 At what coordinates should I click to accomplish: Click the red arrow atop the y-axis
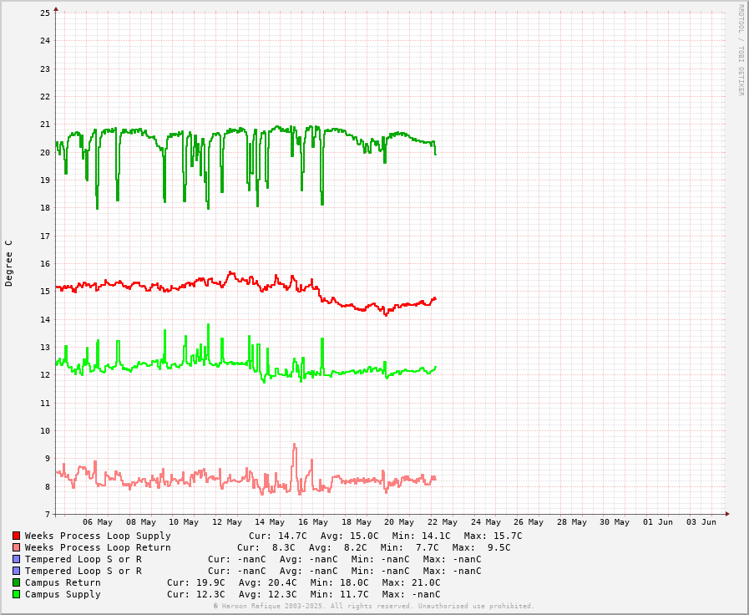[56, 9]
